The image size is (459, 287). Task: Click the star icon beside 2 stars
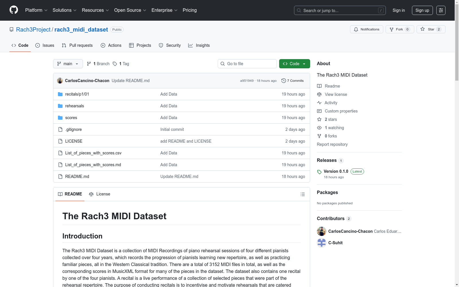tap(319, 119)
